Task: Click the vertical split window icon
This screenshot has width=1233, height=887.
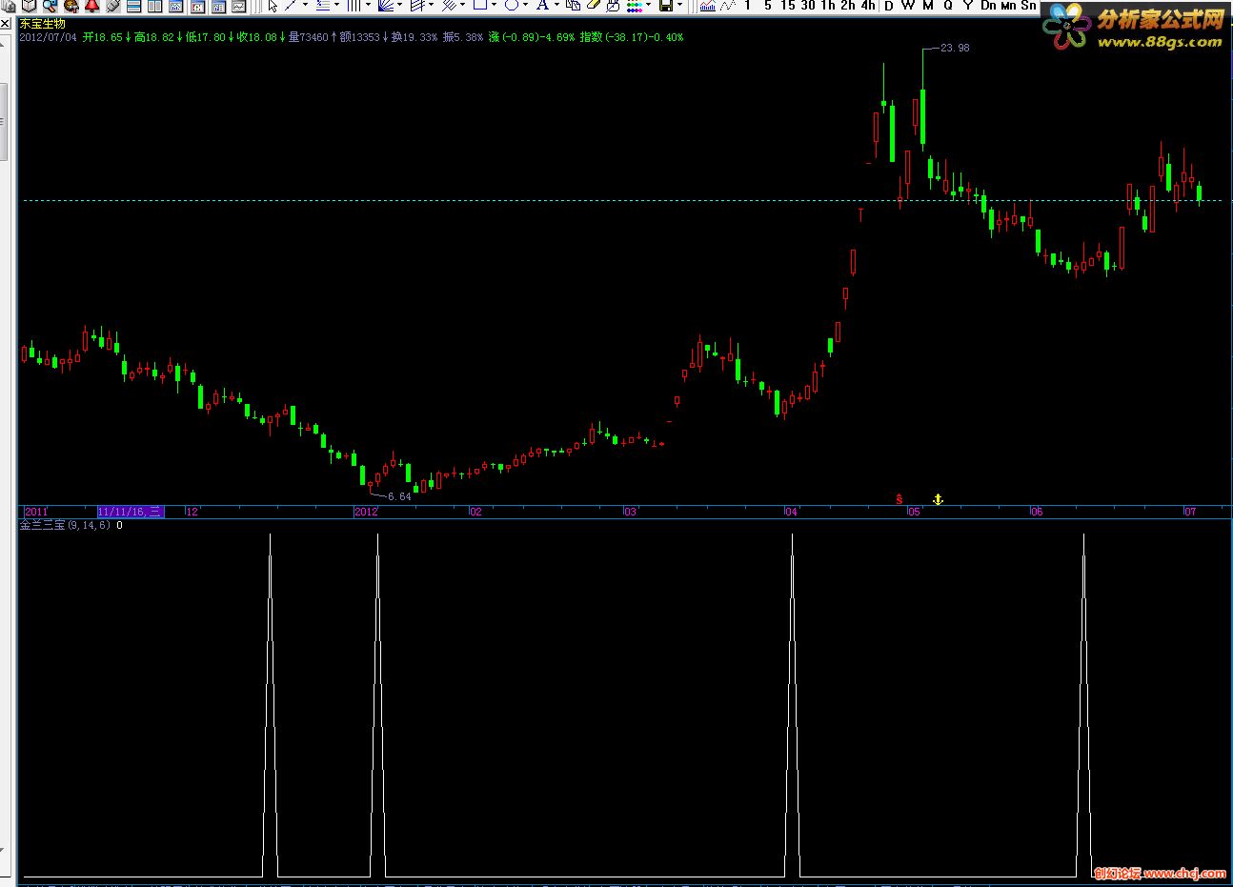Action: click(x=154, y=5)
